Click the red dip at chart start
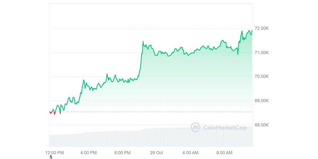 point(55,114)
